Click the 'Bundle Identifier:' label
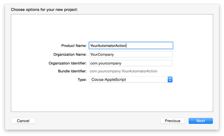 point(72,71)
